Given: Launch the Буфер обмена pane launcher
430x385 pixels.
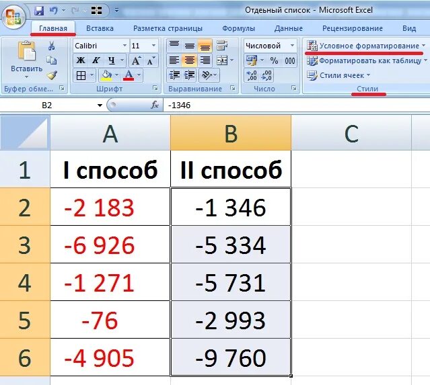Looking at the screenshot, I should pyautogui.click(x=62, y=88).
